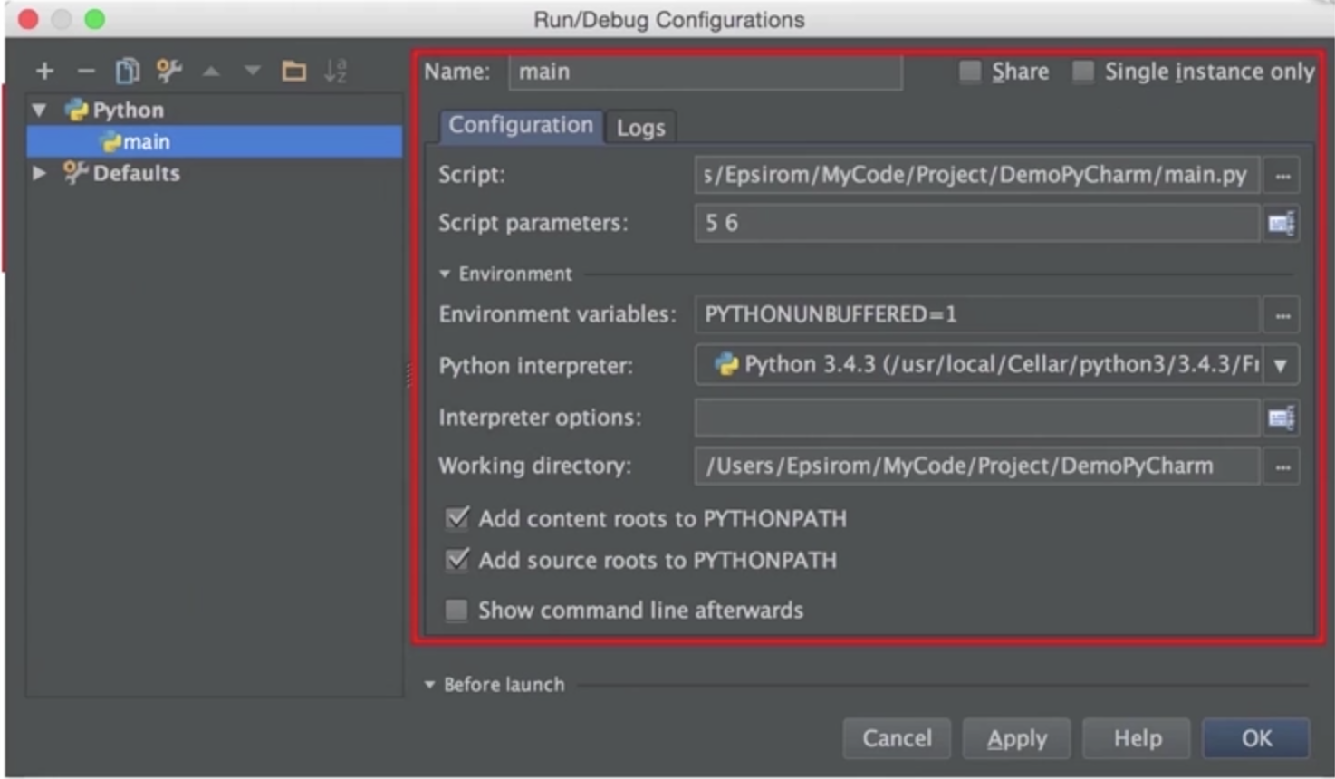Image resolution: width=1335 pixels, height=779 pixels.
Task: Click the add new configuration plus icon
Action: (x=44, y=71)
